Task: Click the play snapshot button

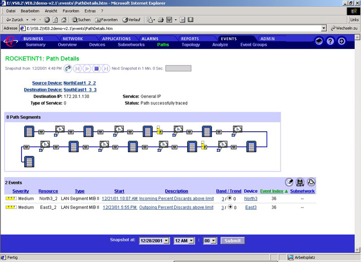Action: coord(87,68)
